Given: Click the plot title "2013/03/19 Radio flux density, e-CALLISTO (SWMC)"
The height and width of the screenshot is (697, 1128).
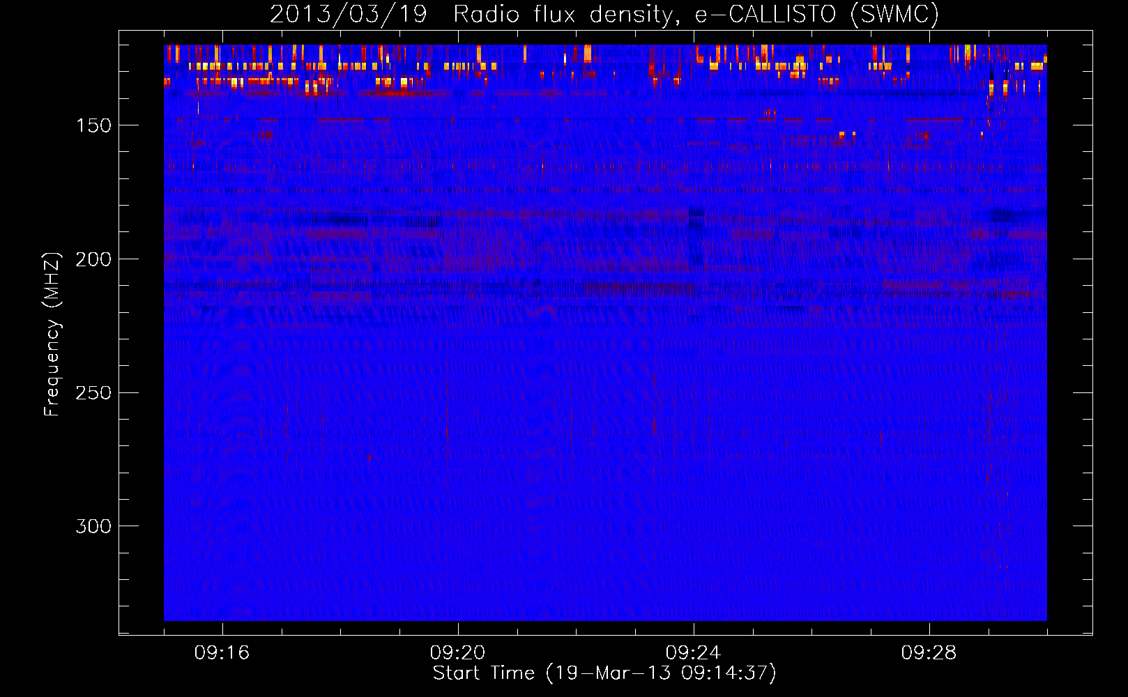Looking at the screenshot, I should click(x=604, y=15).
